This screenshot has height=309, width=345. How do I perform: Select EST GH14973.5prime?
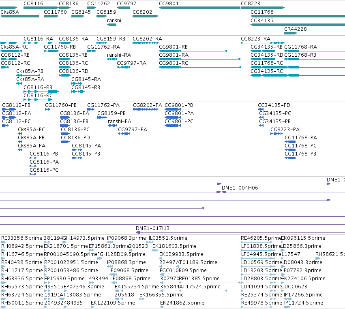click(x=84, y=238)
